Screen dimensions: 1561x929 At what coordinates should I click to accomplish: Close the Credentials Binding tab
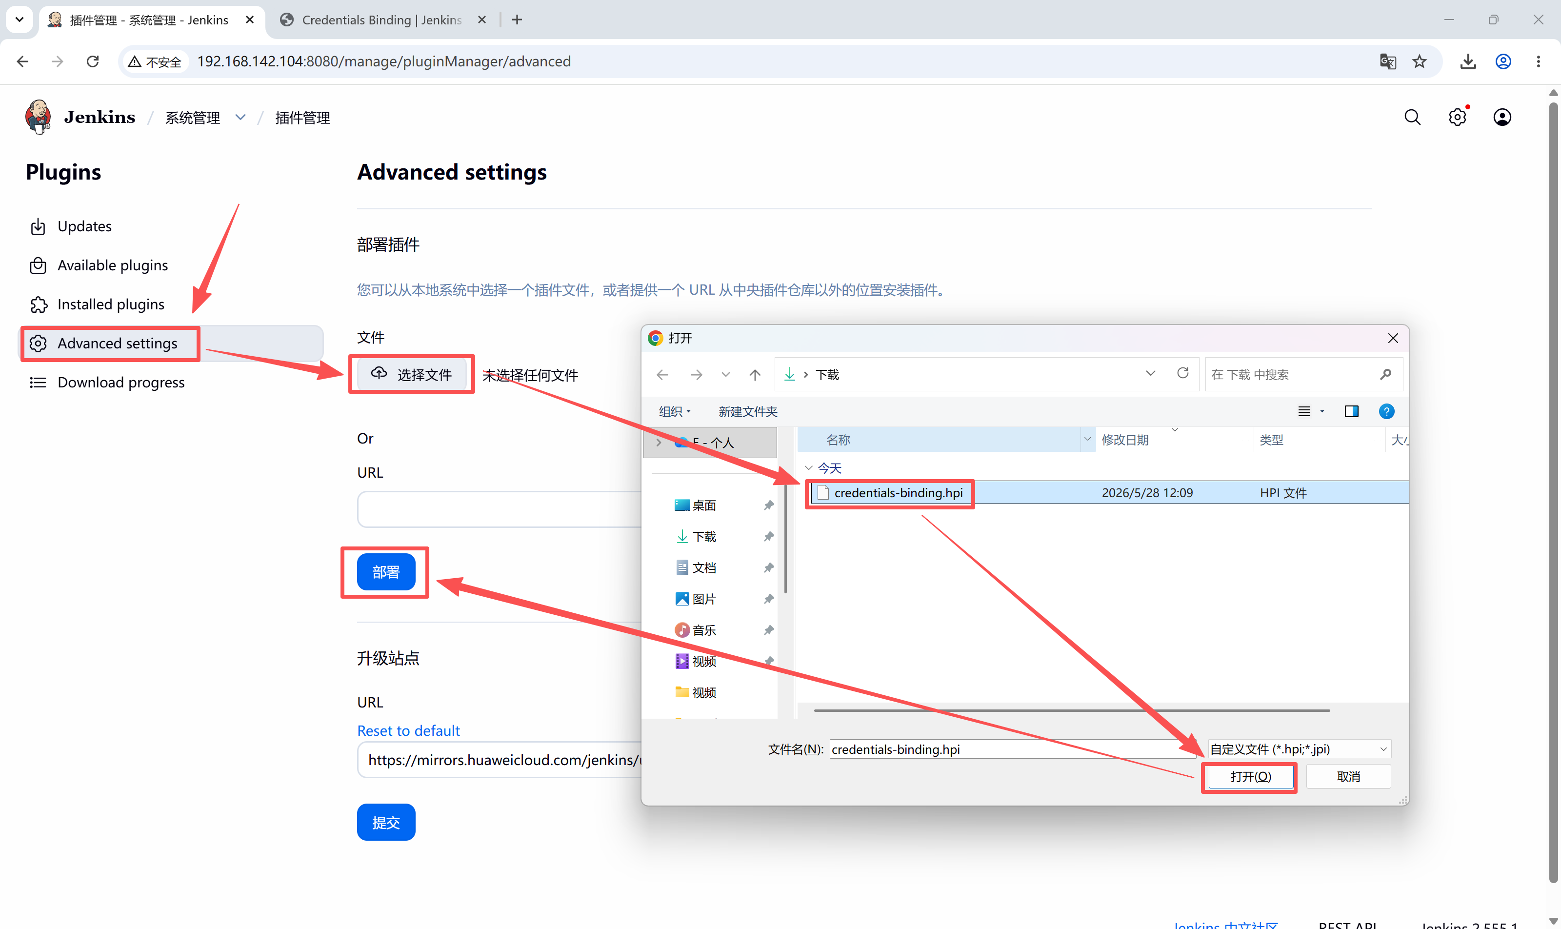482,20
